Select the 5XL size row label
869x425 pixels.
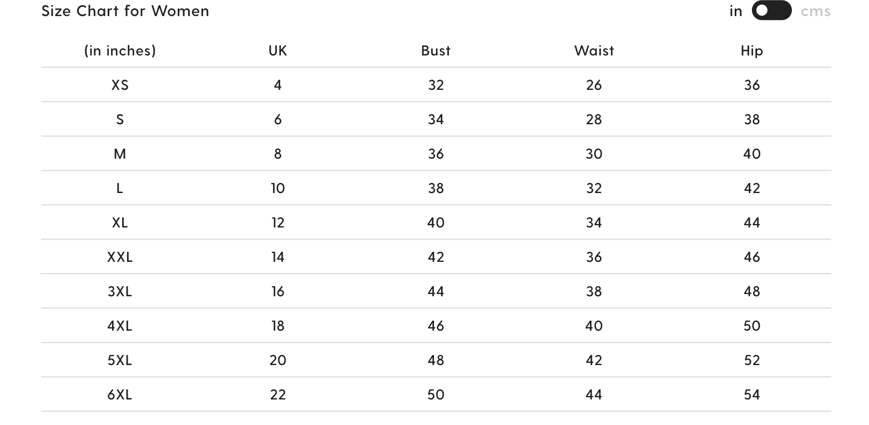click(x=120, y=360)
